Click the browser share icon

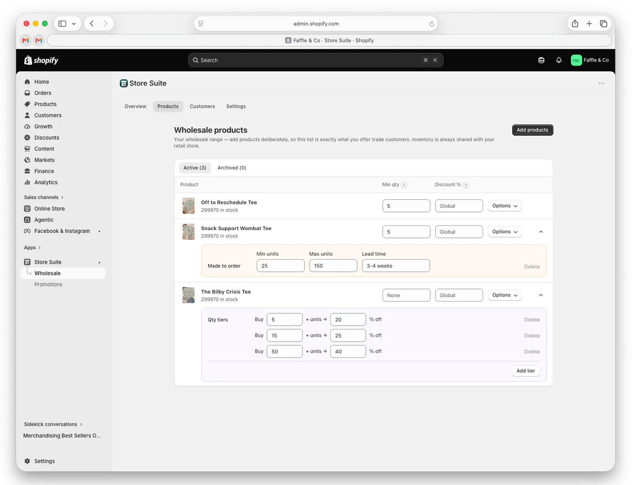click(575, 24)
